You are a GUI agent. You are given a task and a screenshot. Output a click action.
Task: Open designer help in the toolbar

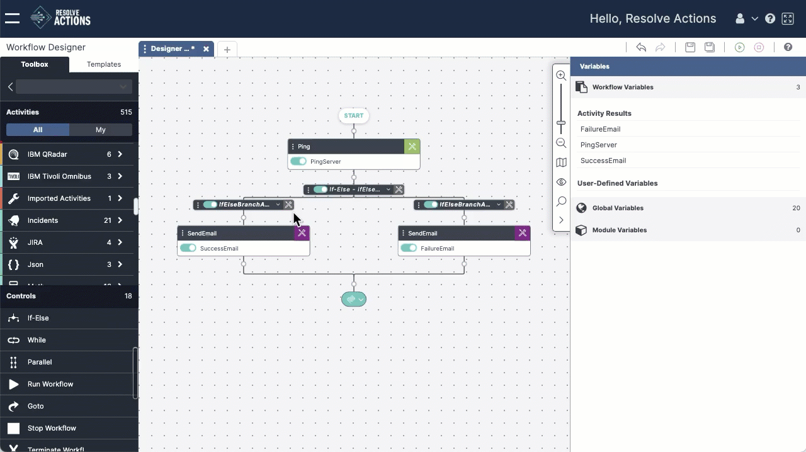click(x=788, y=47)
